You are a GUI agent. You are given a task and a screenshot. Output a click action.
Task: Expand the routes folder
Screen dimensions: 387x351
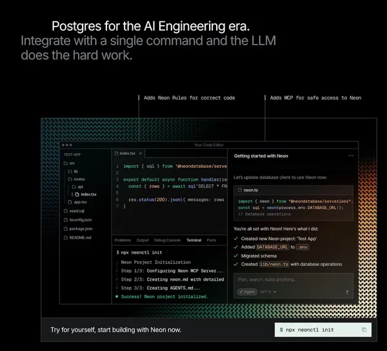pyautogui.click(x=77, y=179)
